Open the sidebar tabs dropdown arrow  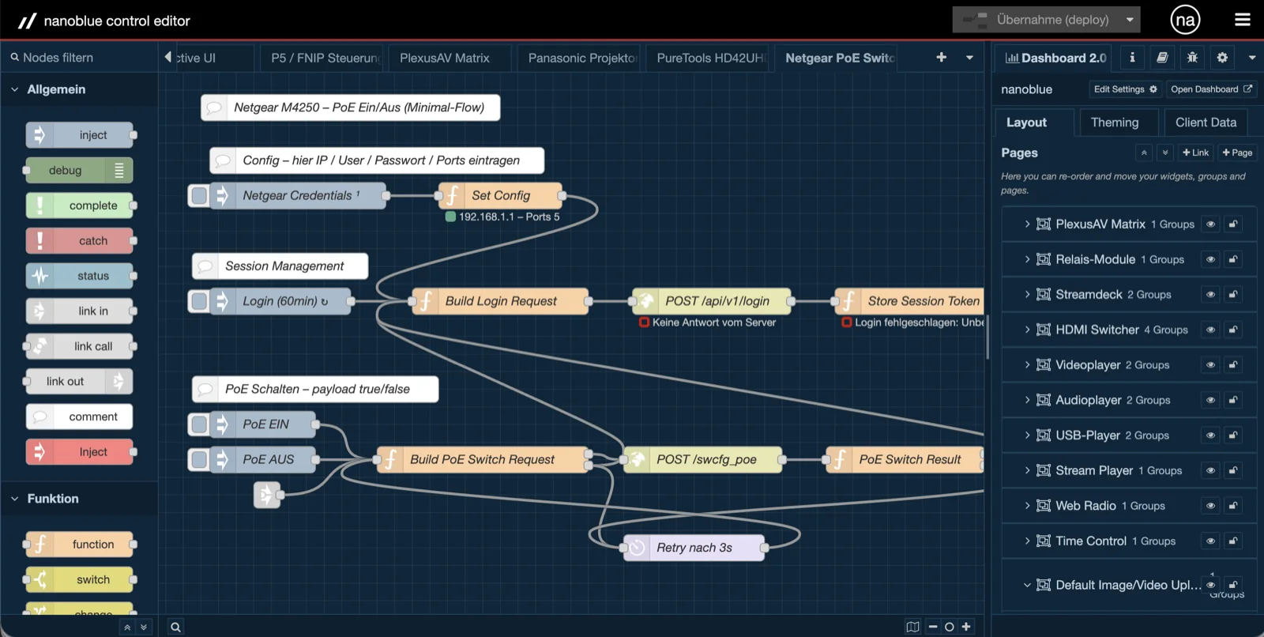[1252, 58]
